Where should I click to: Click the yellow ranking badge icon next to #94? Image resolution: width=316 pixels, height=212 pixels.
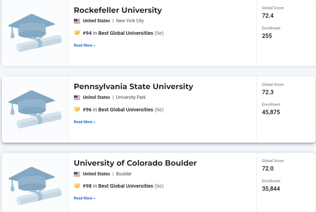(x=77, y=33)
